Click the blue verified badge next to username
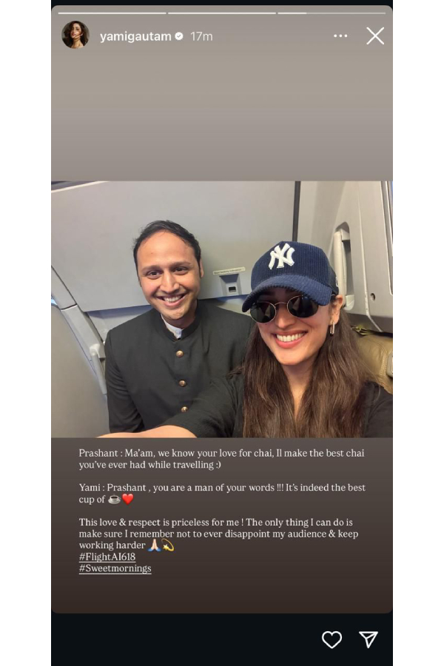Viewport: 444px width, 666px height. pos(179,36)
